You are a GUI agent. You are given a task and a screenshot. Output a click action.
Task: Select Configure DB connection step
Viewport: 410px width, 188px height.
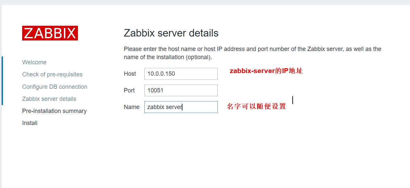[x=55, y=87]
